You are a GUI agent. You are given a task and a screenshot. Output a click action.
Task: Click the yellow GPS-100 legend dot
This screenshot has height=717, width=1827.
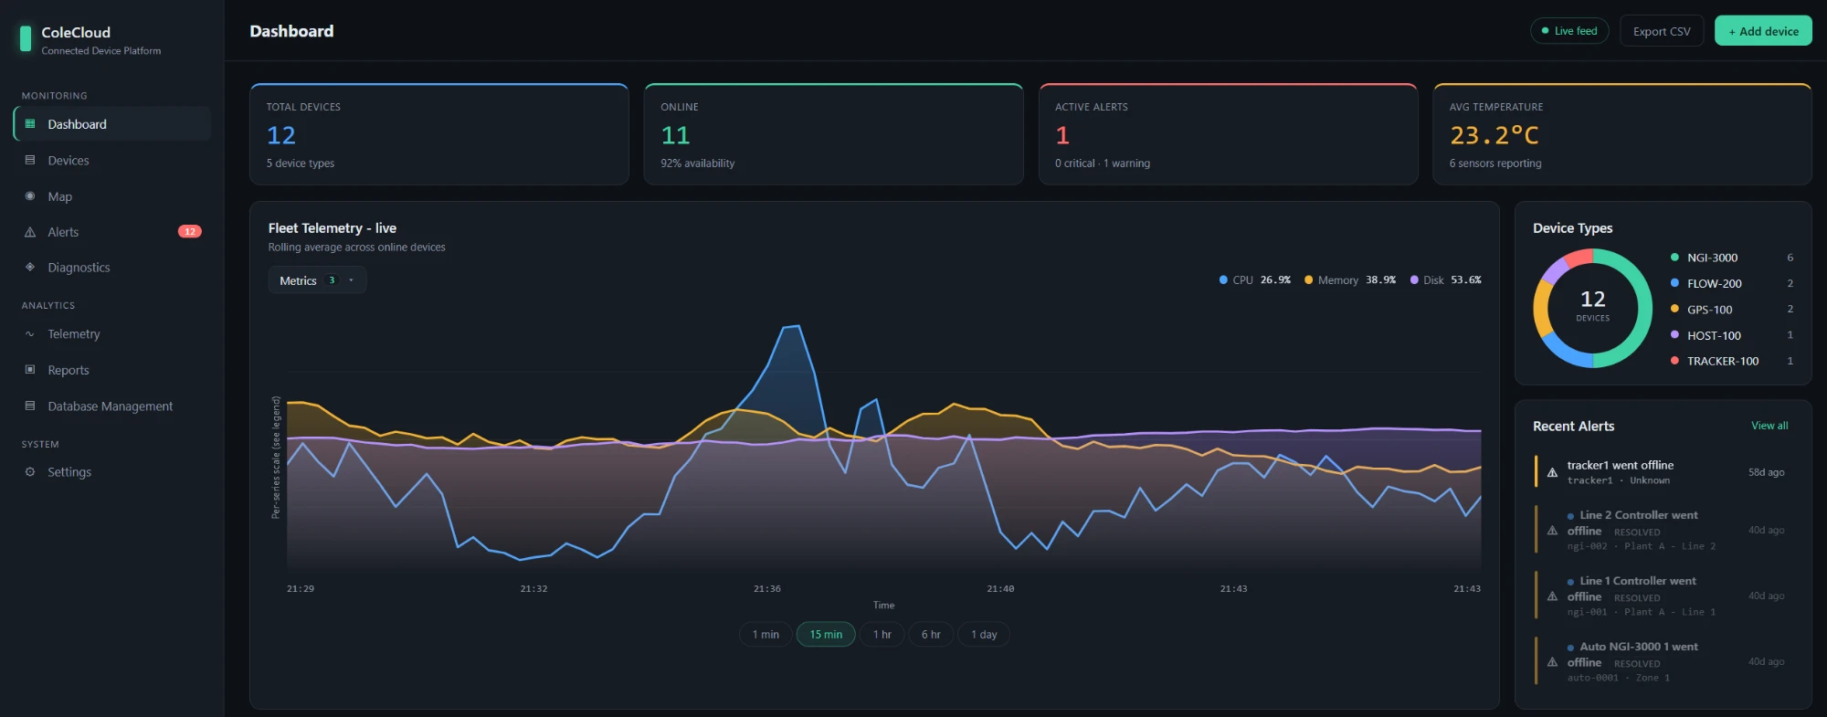[1674, 309]
